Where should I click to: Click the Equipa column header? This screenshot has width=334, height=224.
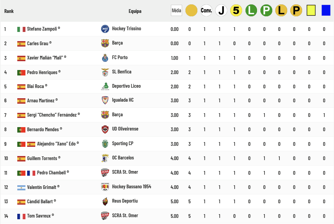pyautogui.click(x=135, y=11)
